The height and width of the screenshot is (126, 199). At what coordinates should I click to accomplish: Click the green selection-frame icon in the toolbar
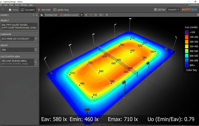(87, 15)
